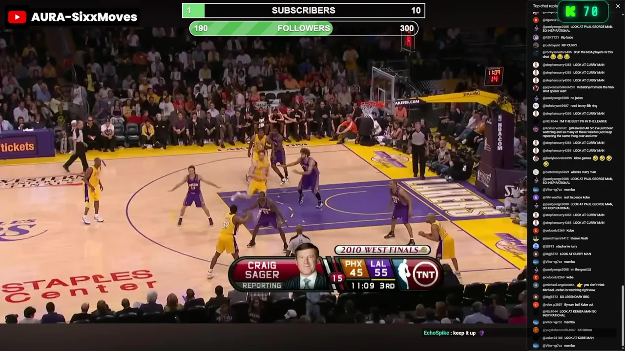
Task: Click the message 'RIP CURRY'
Action: (x=569, y=45)
